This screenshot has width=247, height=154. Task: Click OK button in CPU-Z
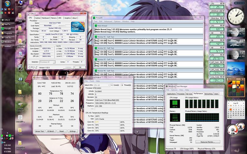click(80, 67)
